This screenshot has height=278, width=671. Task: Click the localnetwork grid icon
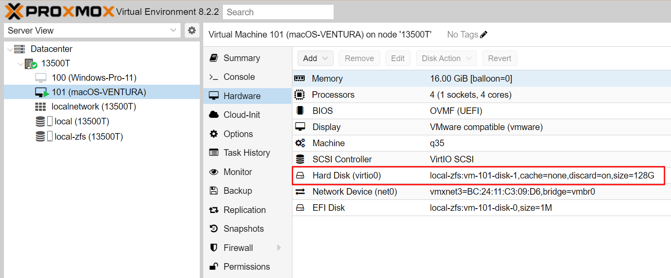40,107
